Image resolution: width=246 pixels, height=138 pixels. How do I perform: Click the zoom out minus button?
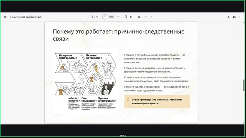(105, 17)
